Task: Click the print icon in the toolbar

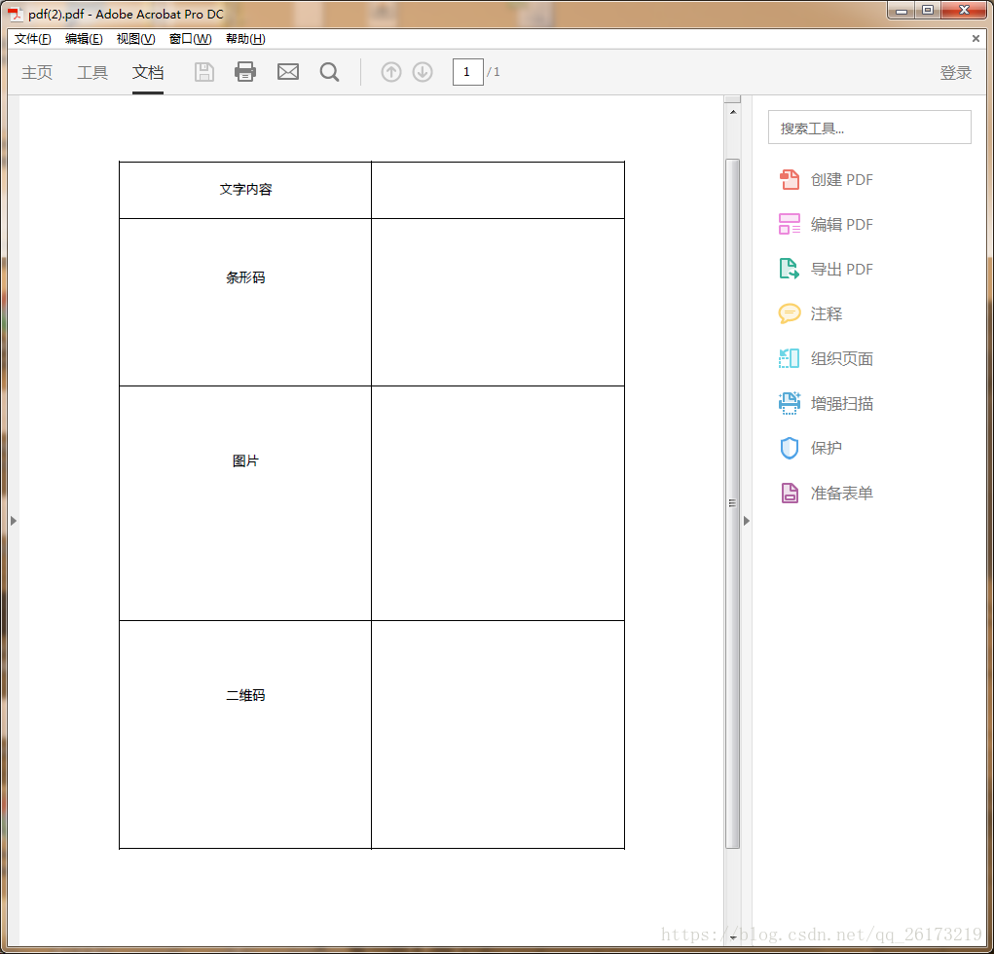Action: coord(244,71)
